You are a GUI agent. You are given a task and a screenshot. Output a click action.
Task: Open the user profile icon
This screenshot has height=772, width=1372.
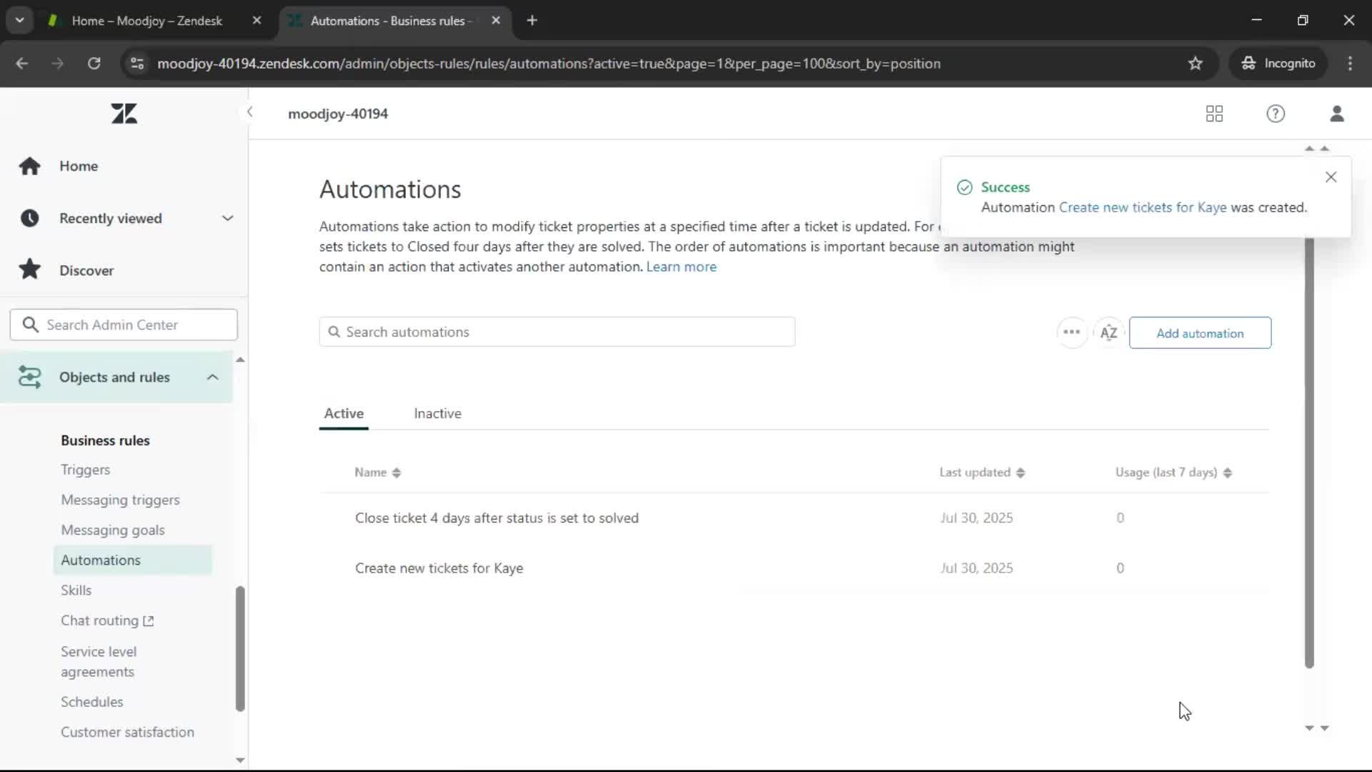click(x=1337, y=114)
